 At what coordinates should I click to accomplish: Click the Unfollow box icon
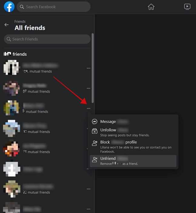point(95,131)
